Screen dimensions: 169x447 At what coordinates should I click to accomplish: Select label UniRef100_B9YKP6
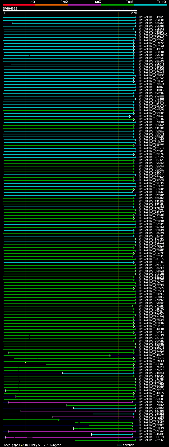tap(152, 224)
